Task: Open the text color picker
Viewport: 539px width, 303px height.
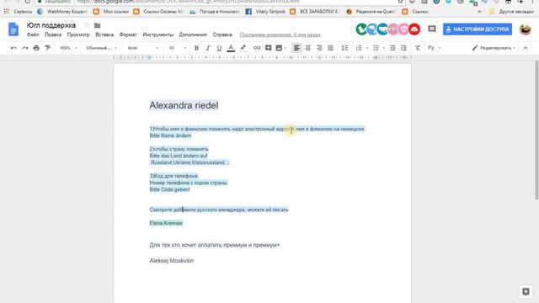Action: [x=231, y=48]
